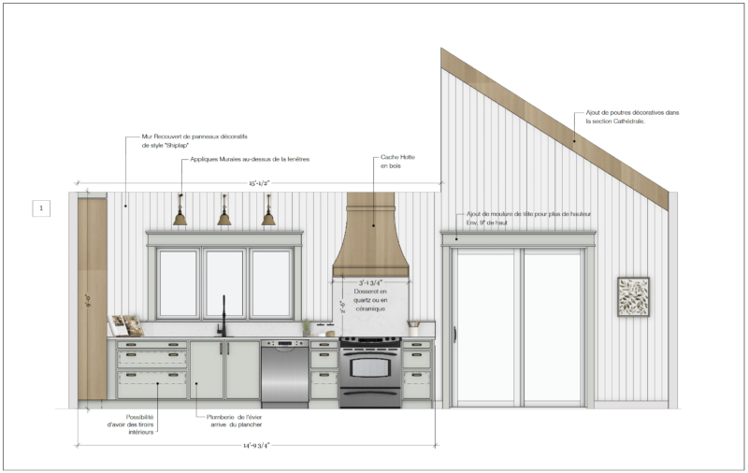Viewport: 748px width, 473px height.
Task: Select the 3'-1 3/4" hood width dimension
Action: point(370,282)
